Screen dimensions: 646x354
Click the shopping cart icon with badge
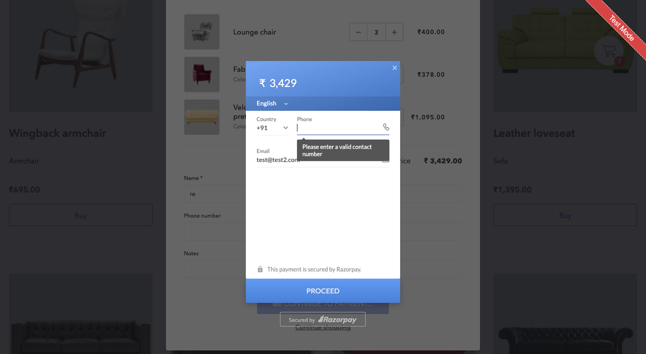click(609, 50)
